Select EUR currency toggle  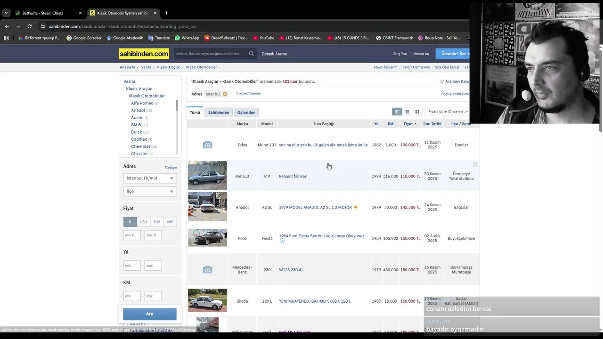[x=156, y=222]
